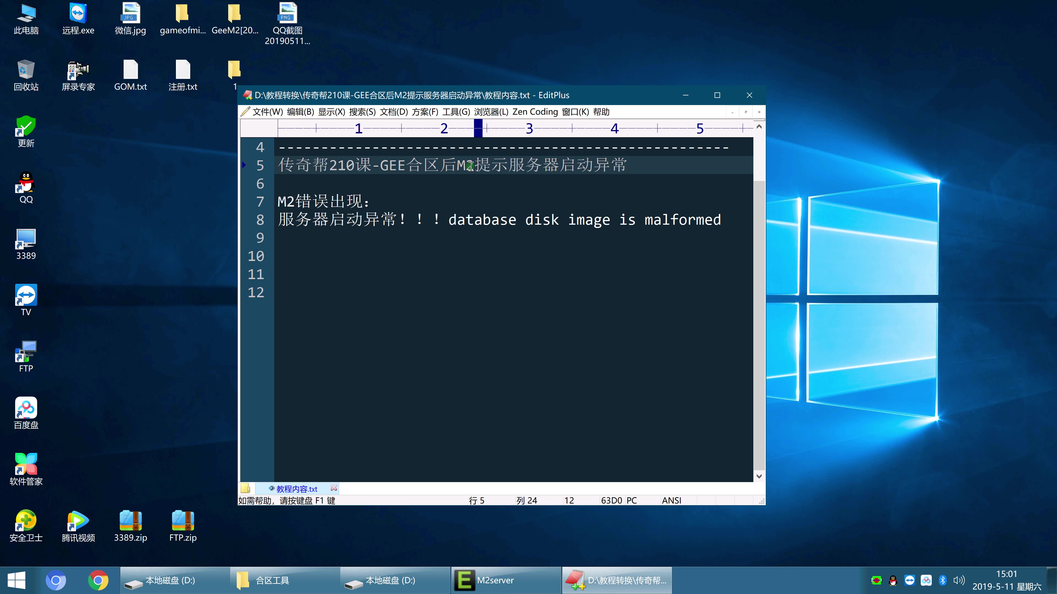Open 搜索(S) menu
Screen dimensions: 1057x594
[362, 112]
